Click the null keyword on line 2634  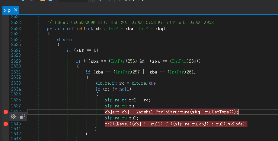click(x=124, y=89)
